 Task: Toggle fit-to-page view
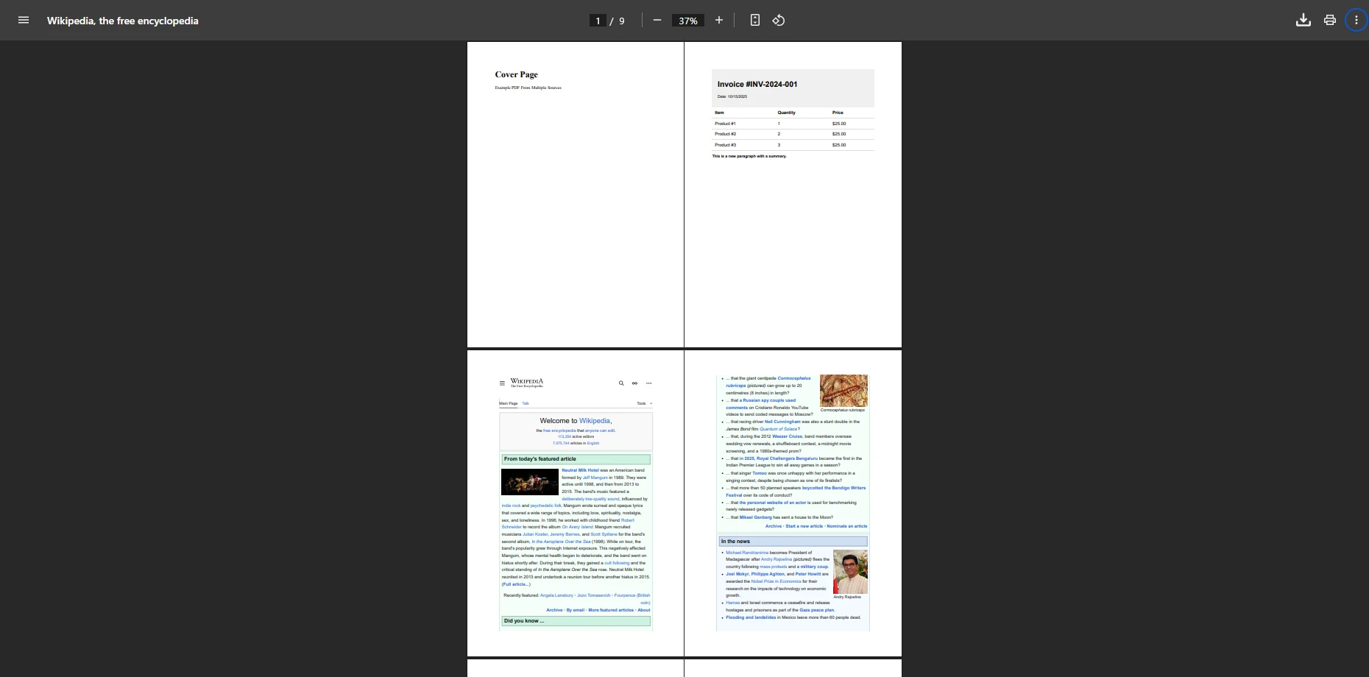[754, 20]
